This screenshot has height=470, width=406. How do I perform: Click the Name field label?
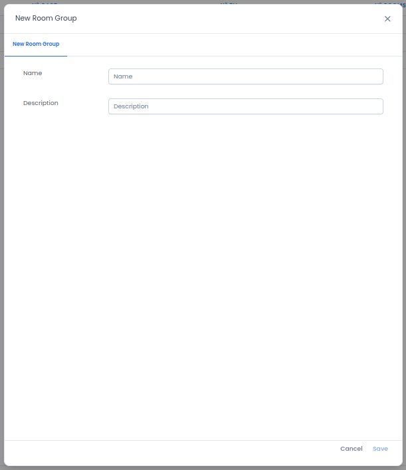click(x=33, y=73)
